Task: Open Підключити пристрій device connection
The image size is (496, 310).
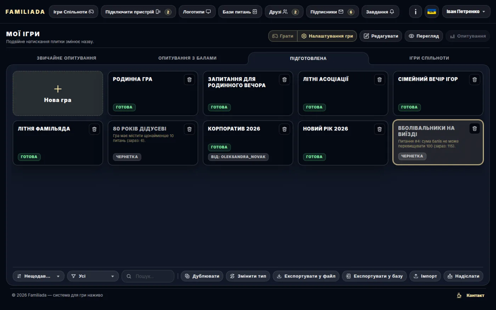Action: click(x=139, y=12)
